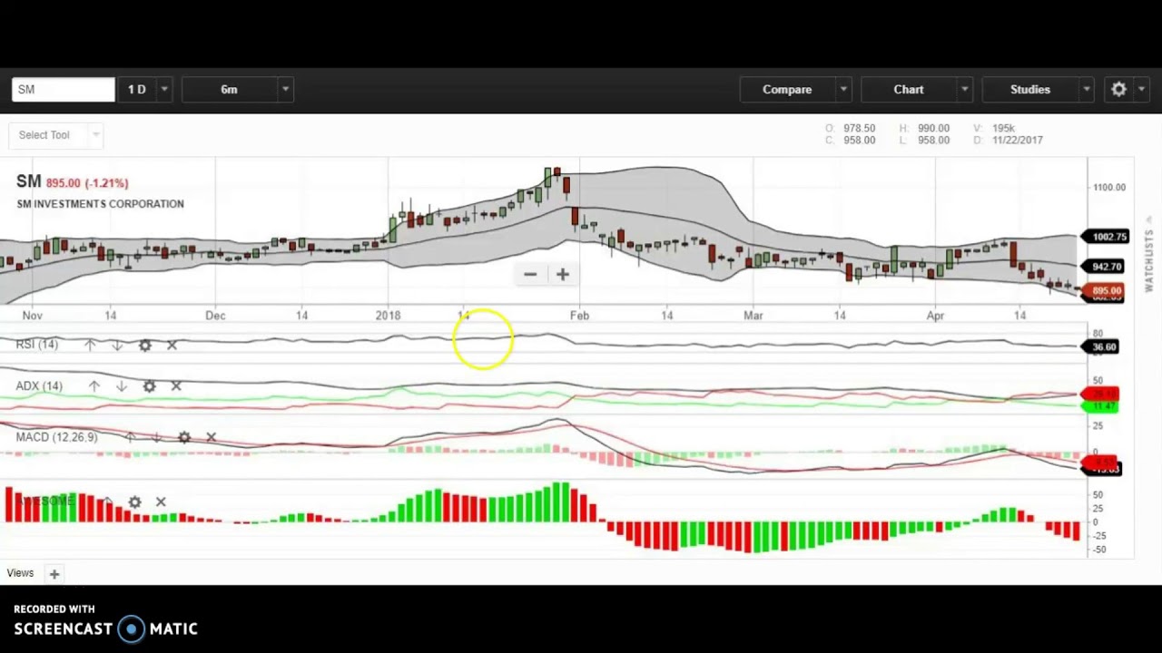Click the 36.60 RSI value label
The width and height of the screenshot is (1162, 653).
[1102, 346]
